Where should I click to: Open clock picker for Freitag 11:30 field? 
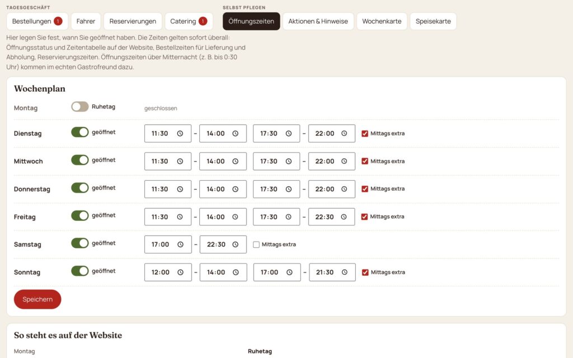pyautogui.click(x=180, y=217)
